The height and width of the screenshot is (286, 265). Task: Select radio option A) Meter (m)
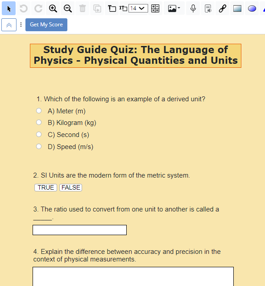click(x=39, y=111)
